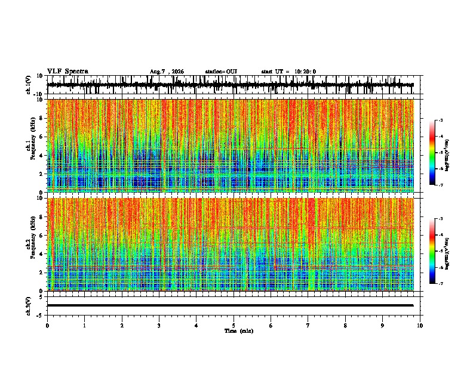Click the ch.2 color bar PSD units label
Screen dimensions: 473x365
click(x=447, y=253)
